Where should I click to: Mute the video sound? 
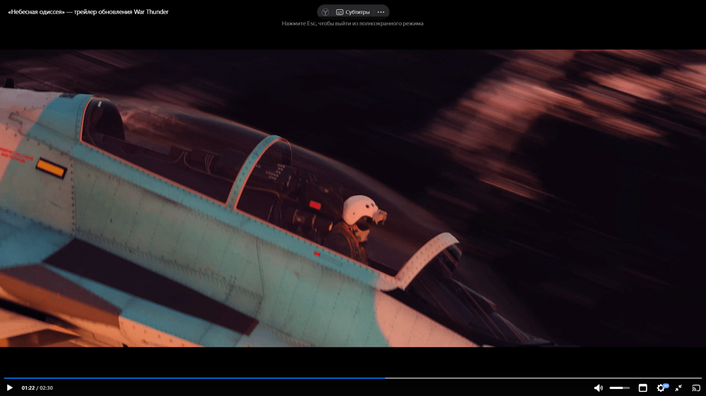(598, 388)
